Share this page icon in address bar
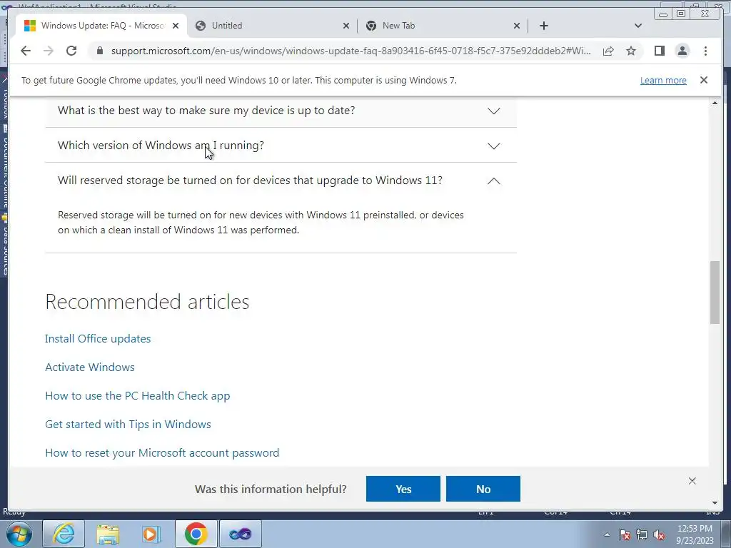Screen dimensions: 731x548 (608, 51)
